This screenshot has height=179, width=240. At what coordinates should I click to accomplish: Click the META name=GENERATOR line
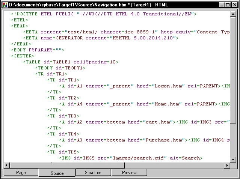tap(101, 38)
